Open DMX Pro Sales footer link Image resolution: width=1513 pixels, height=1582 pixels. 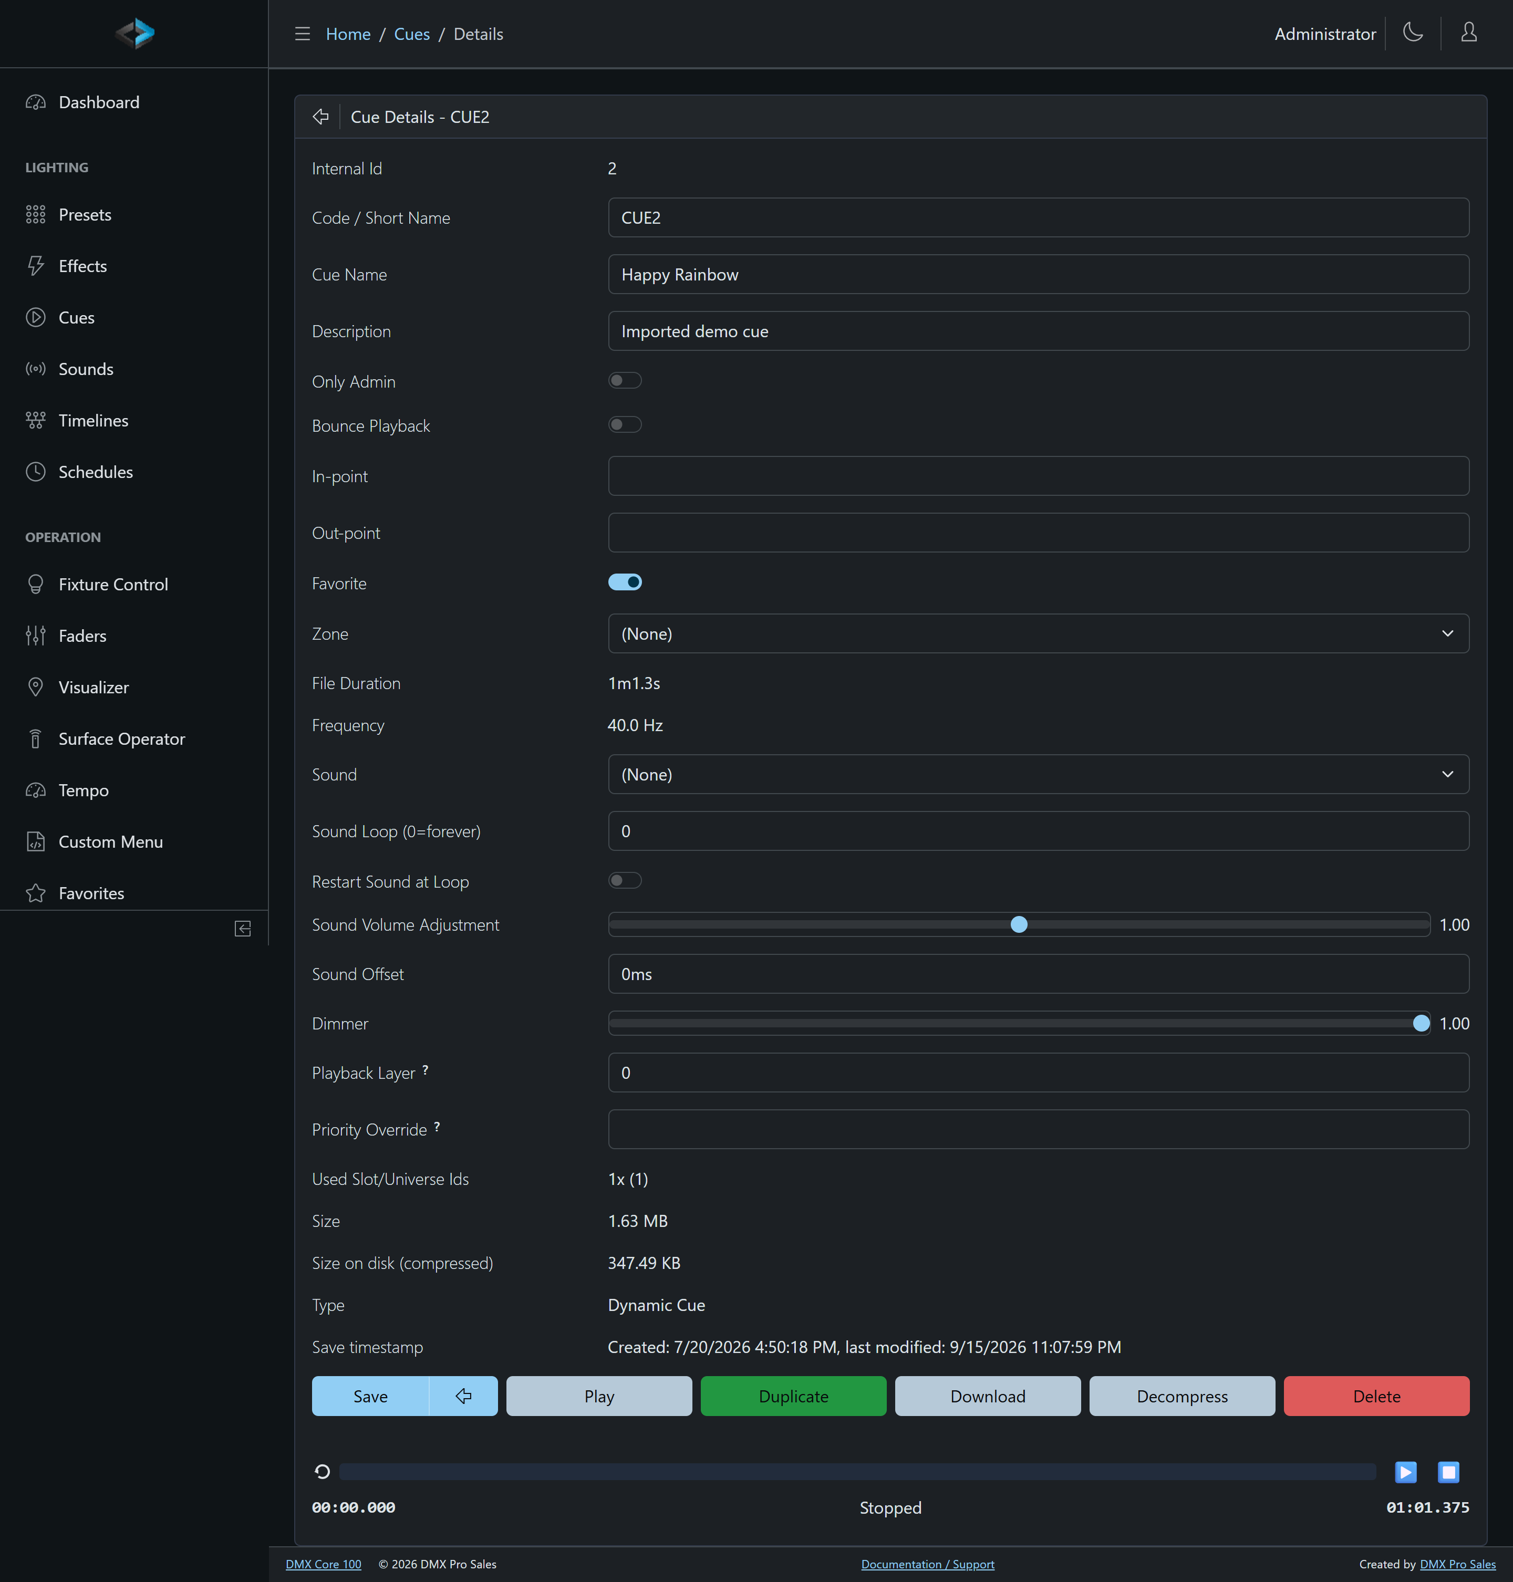[x=1457, y=1564]
